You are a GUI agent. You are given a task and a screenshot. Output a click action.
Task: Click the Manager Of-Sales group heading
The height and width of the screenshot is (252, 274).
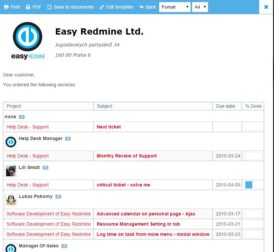click(39, 246)
